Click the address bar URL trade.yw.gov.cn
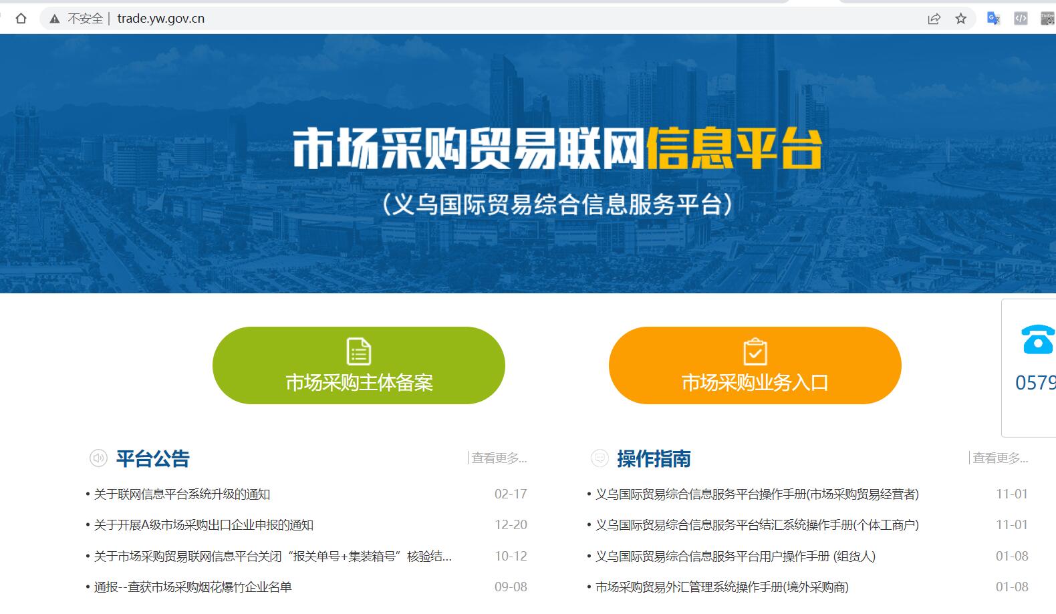The height and width of the screenshot is (614, 1056). coord(161,19)
